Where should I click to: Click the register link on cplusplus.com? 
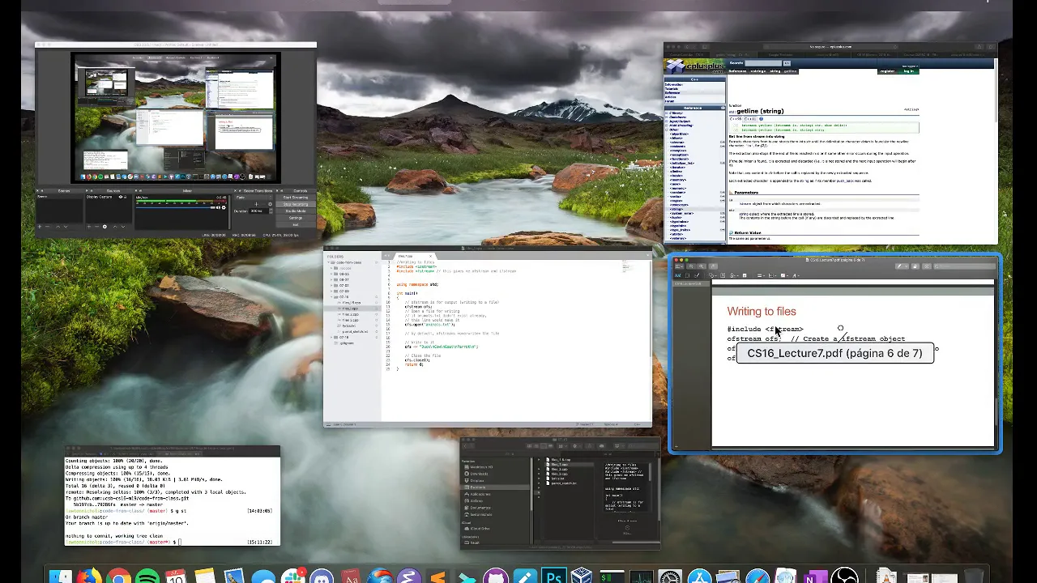887,71
